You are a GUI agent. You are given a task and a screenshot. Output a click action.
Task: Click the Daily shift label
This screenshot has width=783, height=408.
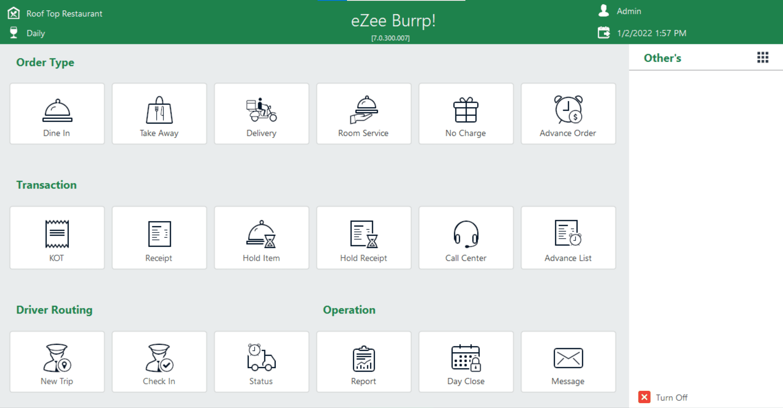tap(36, 33)
